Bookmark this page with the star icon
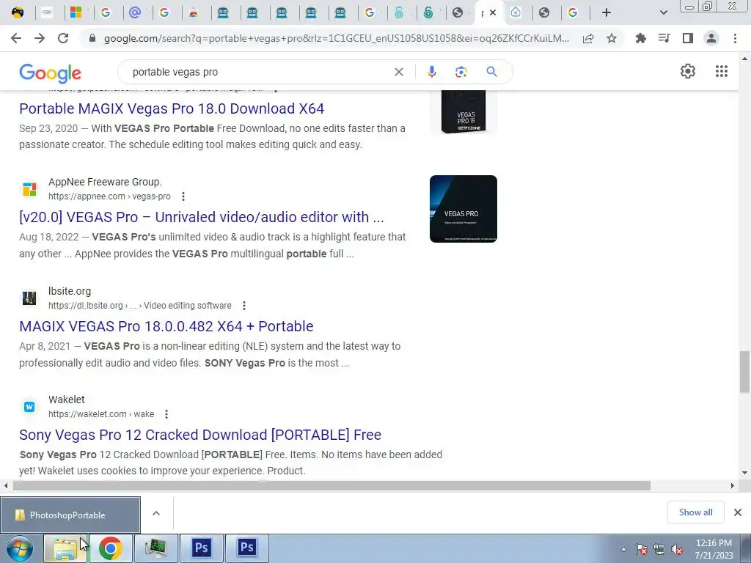Image resolution: width=751 pixels, height=563 pixels. pyautogui.click(x=612, y=38)
